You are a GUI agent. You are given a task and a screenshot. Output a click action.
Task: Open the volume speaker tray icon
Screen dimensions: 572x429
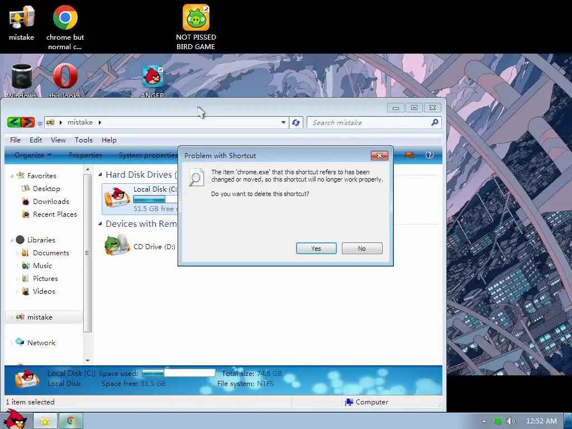coord(511,421)
